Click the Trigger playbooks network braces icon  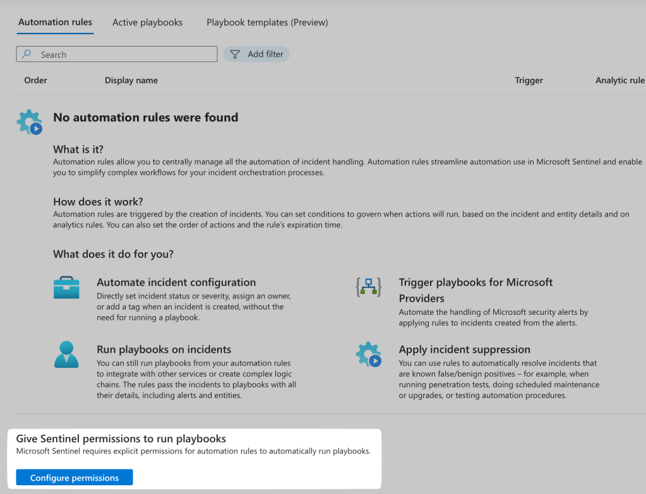pyautogui.click(x=369, y=288)
